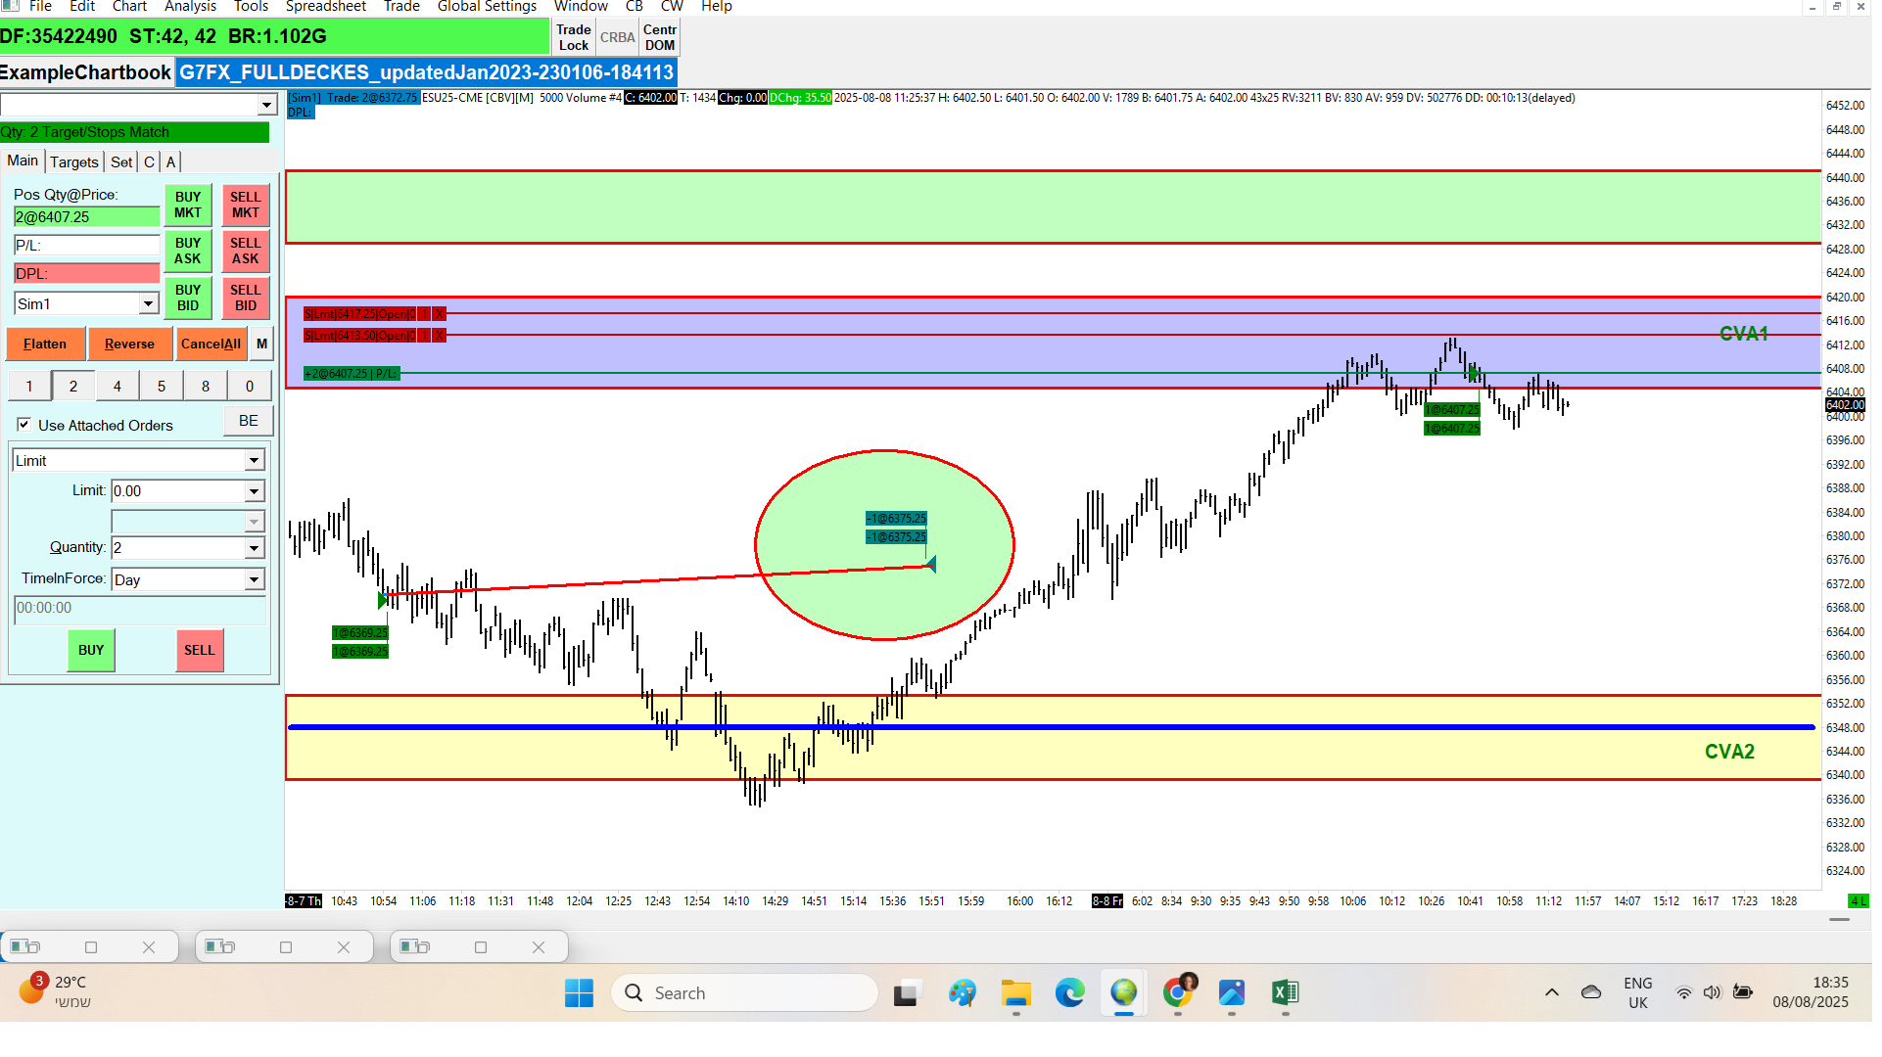Click the SELL MKT button
The height and width of the screenshot is (1057, 1882).
(x=245, y=205)
